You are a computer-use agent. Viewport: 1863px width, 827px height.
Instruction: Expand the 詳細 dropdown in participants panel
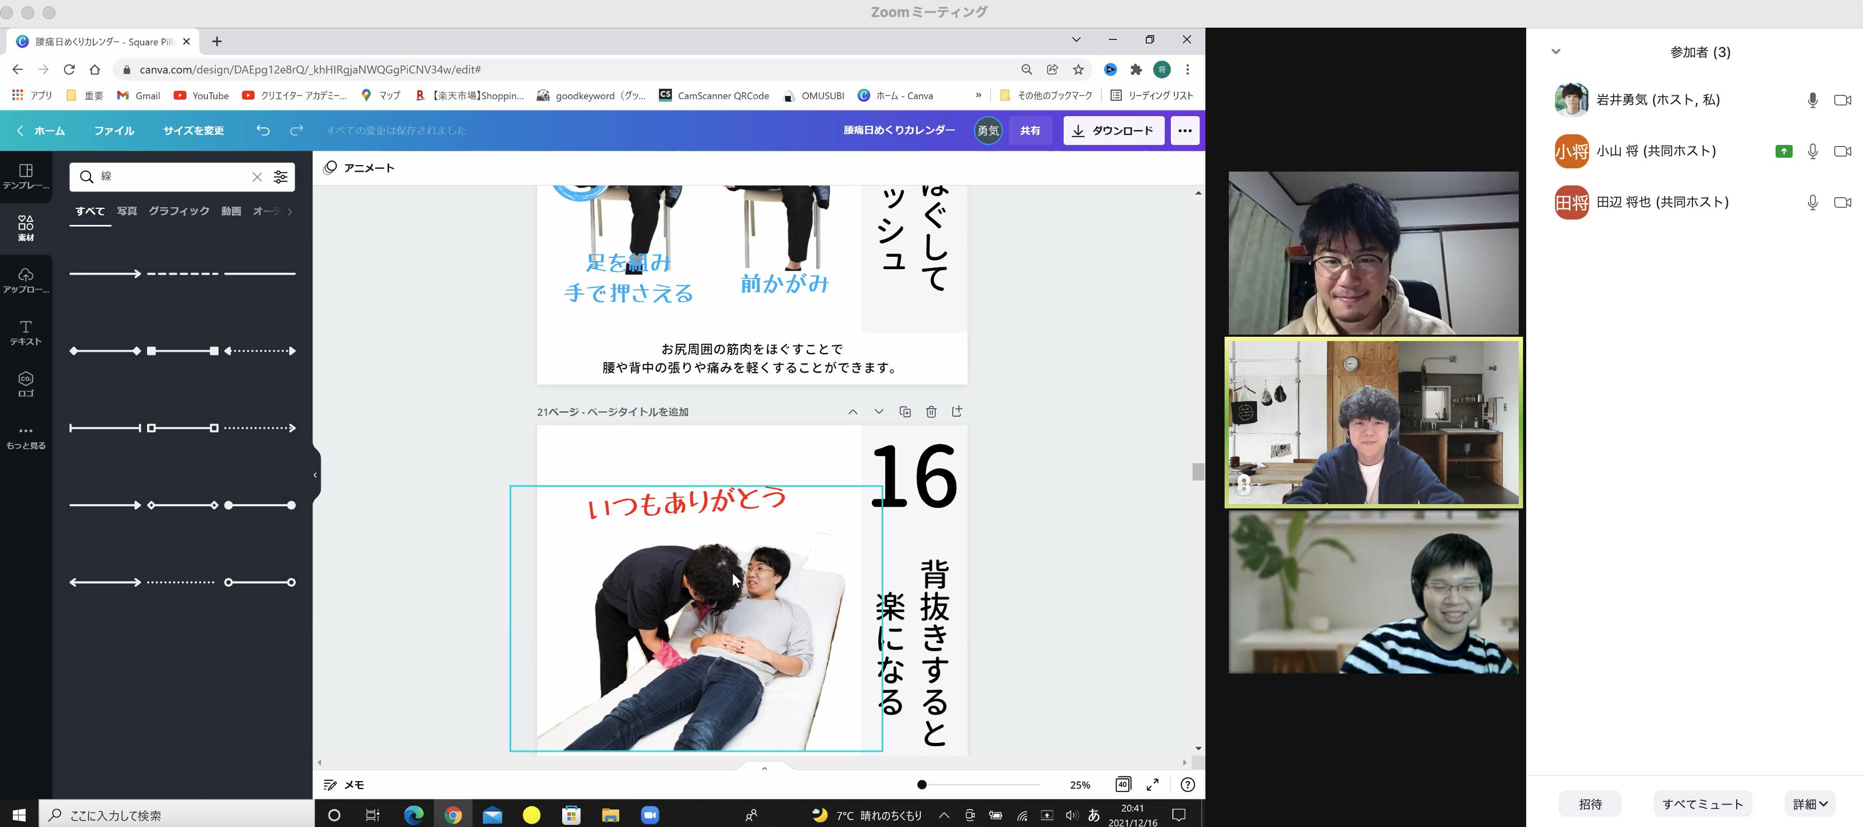pyautogui.click(x=1810, y=804)
